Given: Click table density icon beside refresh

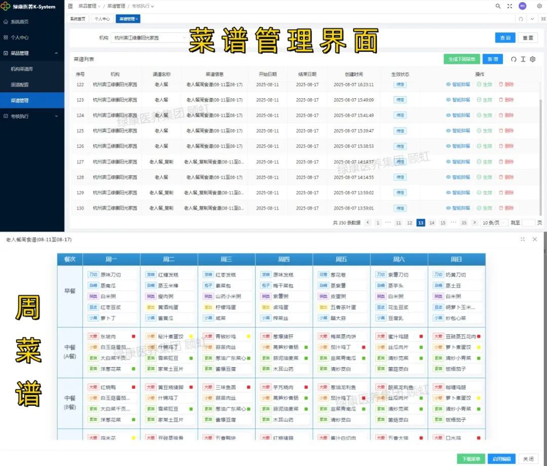Looking at the screenshot, I should [523, 59].
